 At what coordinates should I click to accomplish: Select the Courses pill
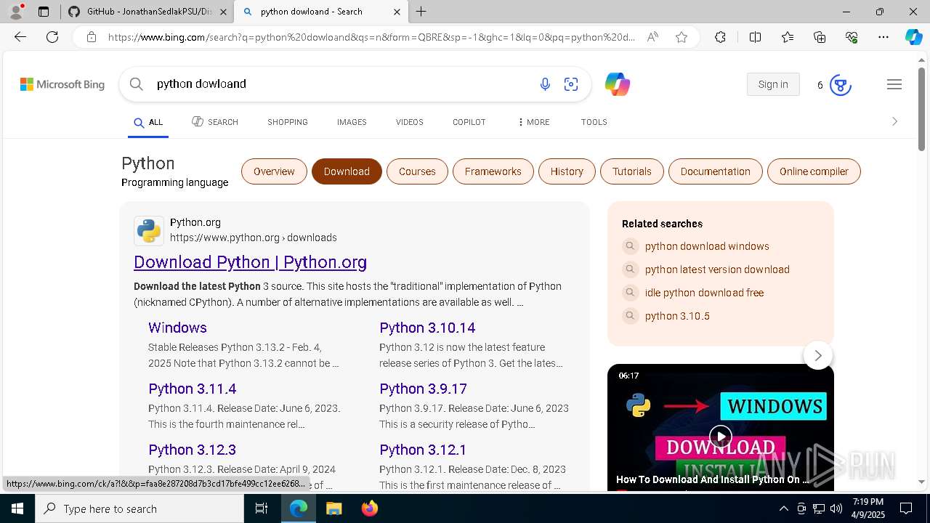tap(417, 171)
